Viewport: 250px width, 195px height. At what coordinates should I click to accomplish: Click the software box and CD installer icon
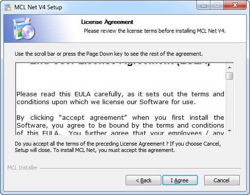pyautogui.click(x=24, y=29)
